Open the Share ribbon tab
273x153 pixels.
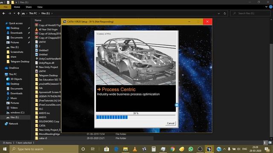click(29, 7)
